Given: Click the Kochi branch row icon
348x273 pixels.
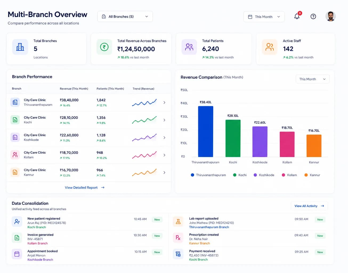Looking at the screenshot, I should [x=15, y=120].
